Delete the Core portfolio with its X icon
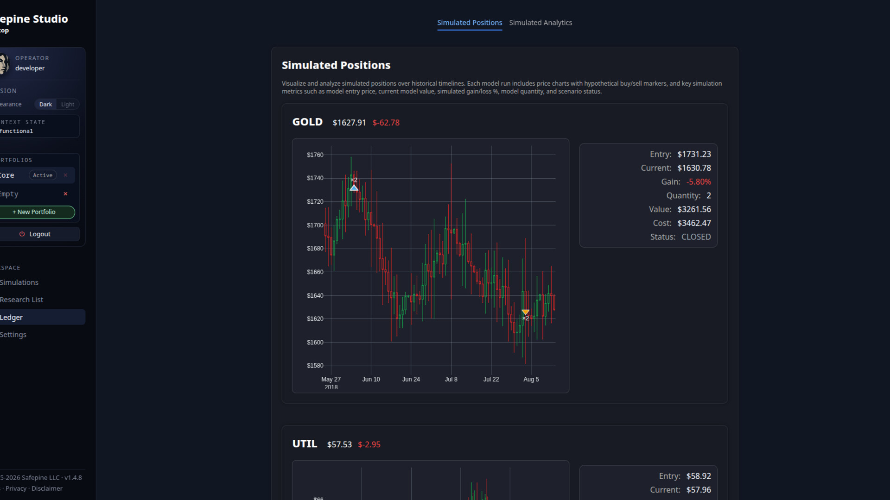Screen dimensions: 890x500 tap(65, 175)
